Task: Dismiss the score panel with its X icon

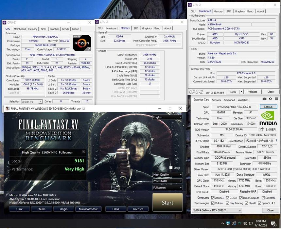Action: click(84, 151)
